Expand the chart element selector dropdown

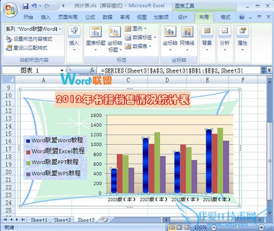60,29
